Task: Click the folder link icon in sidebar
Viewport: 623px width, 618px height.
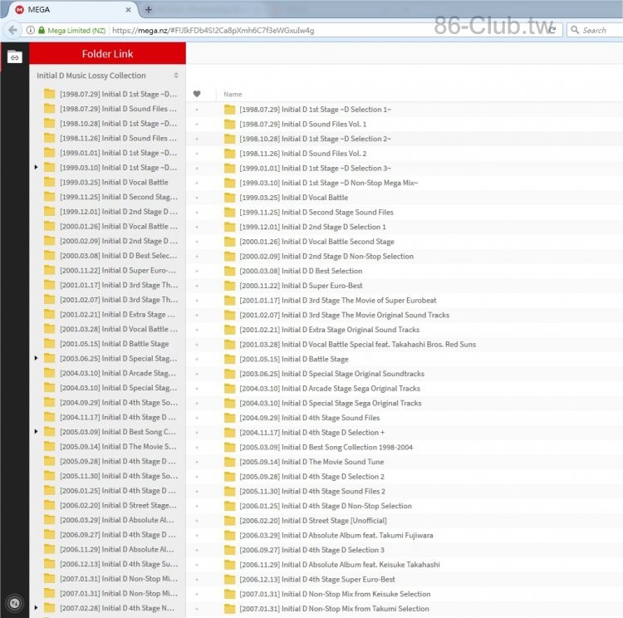Action: [x=15, y=56]
